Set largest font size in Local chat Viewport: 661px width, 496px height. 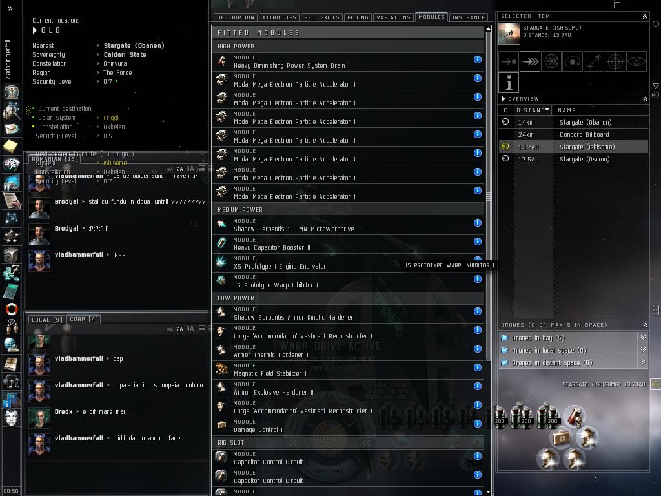coord(190,329)
